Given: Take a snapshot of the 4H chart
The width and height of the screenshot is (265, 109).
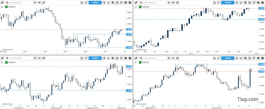Looking at the screenshot, I should pyautogui.click(x=258, y=58).
